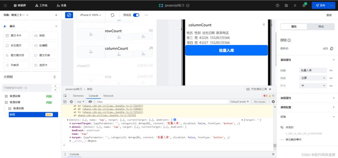Click the 批量入库 button in phone preview

point(226,51)
